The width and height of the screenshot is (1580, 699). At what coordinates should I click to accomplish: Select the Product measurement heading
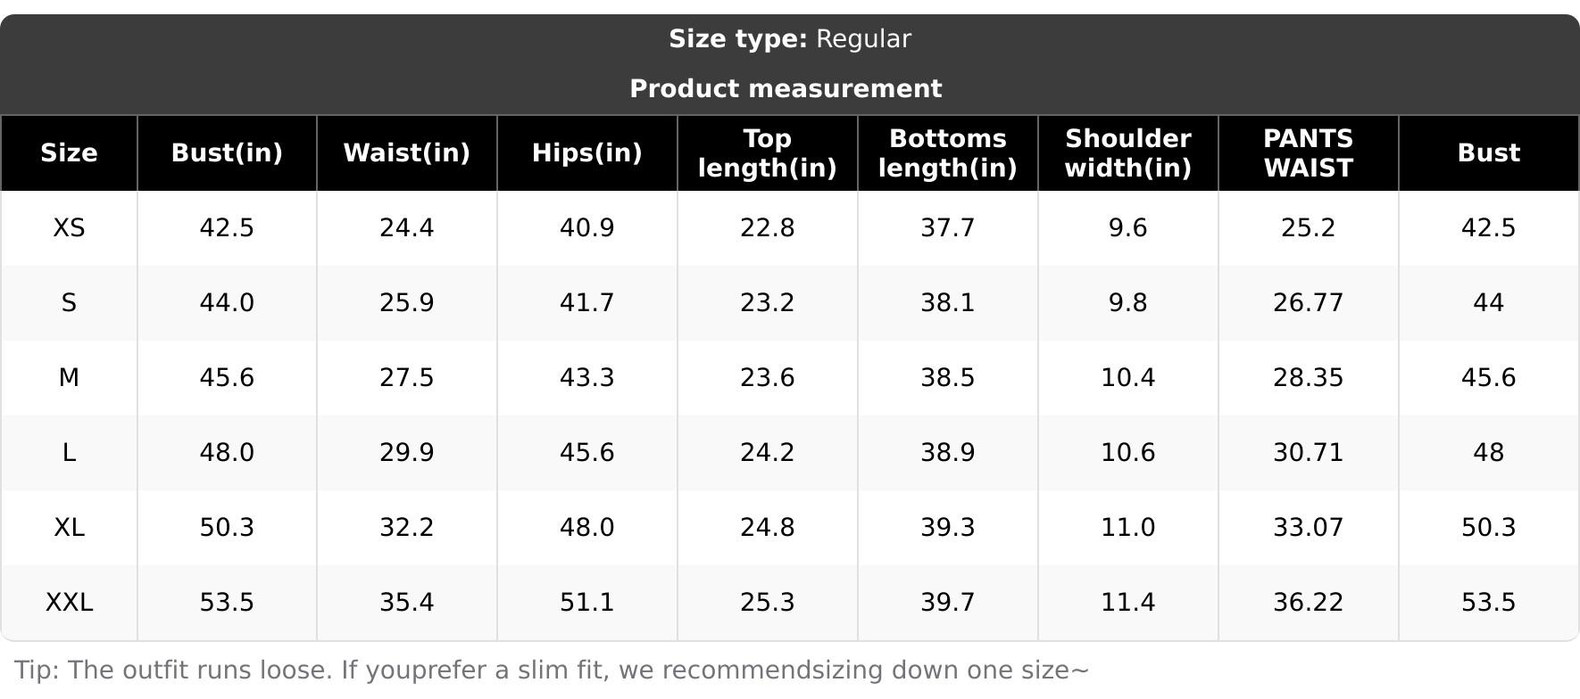point(786,89)
